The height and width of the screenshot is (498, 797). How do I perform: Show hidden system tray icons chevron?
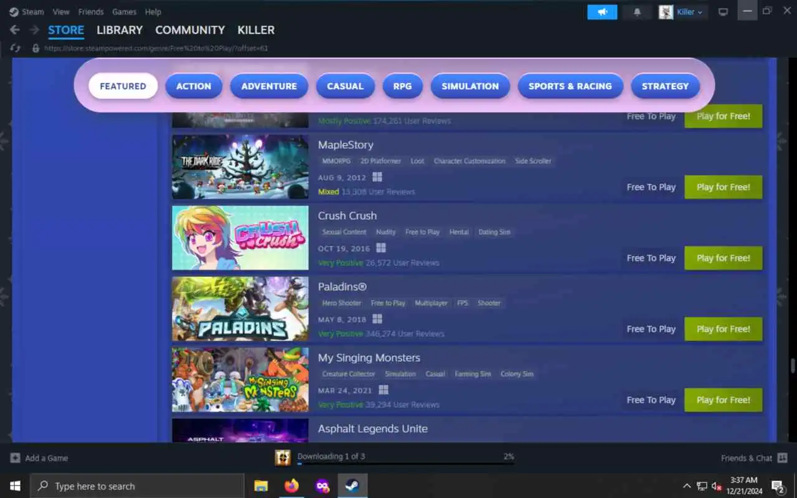tap(687, 486)
